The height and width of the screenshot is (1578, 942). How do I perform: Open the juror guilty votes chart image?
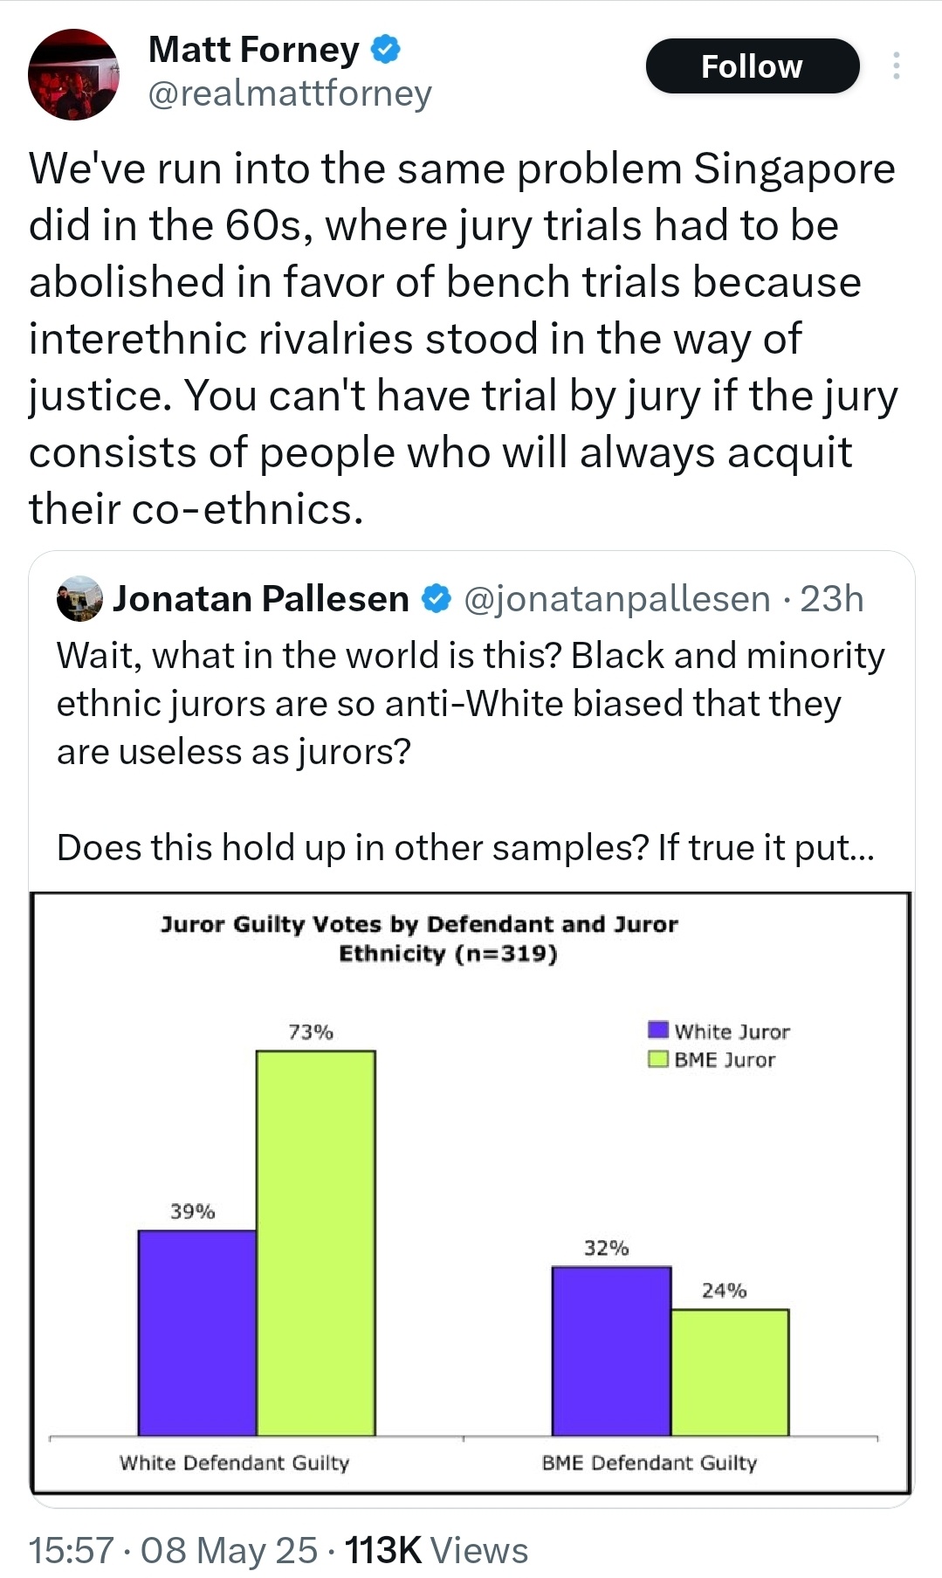(x=471, y=1193)
